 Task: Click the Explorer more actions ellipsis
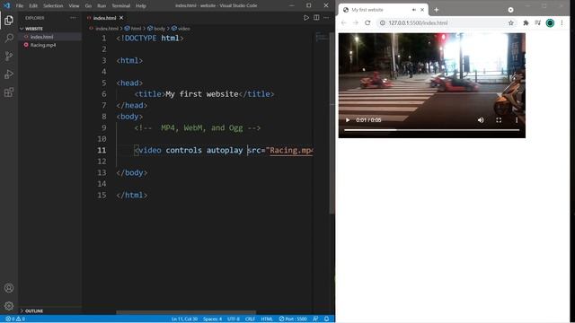pyautogui.click(x=73, y=18)
